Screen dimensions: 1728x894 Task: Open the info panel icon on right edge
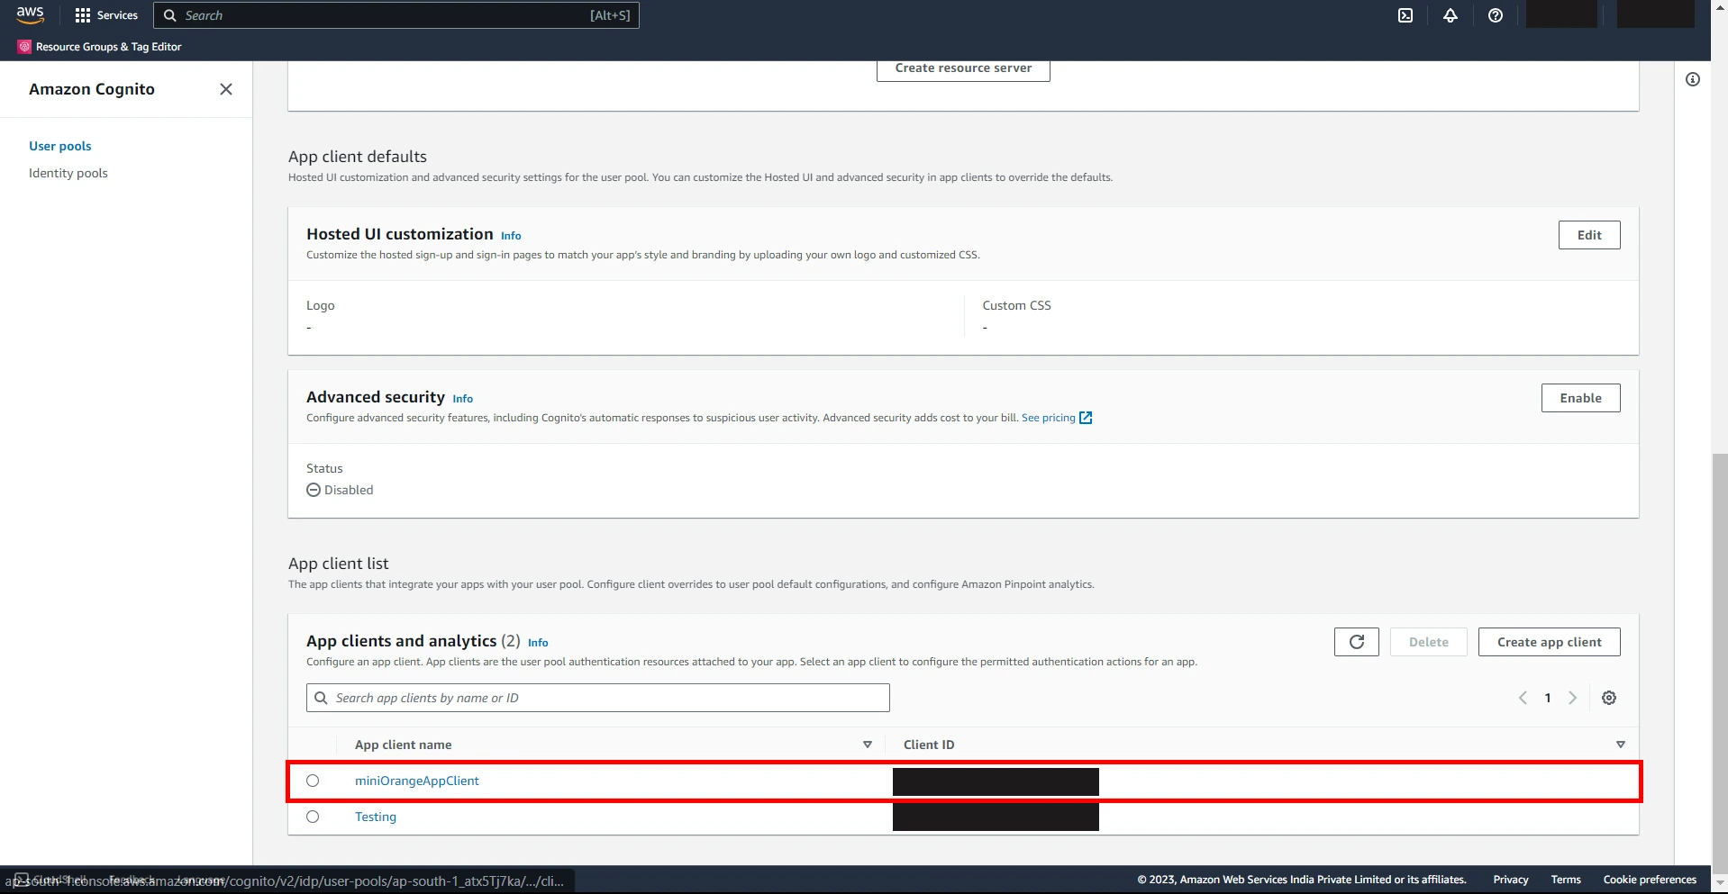1693,79
